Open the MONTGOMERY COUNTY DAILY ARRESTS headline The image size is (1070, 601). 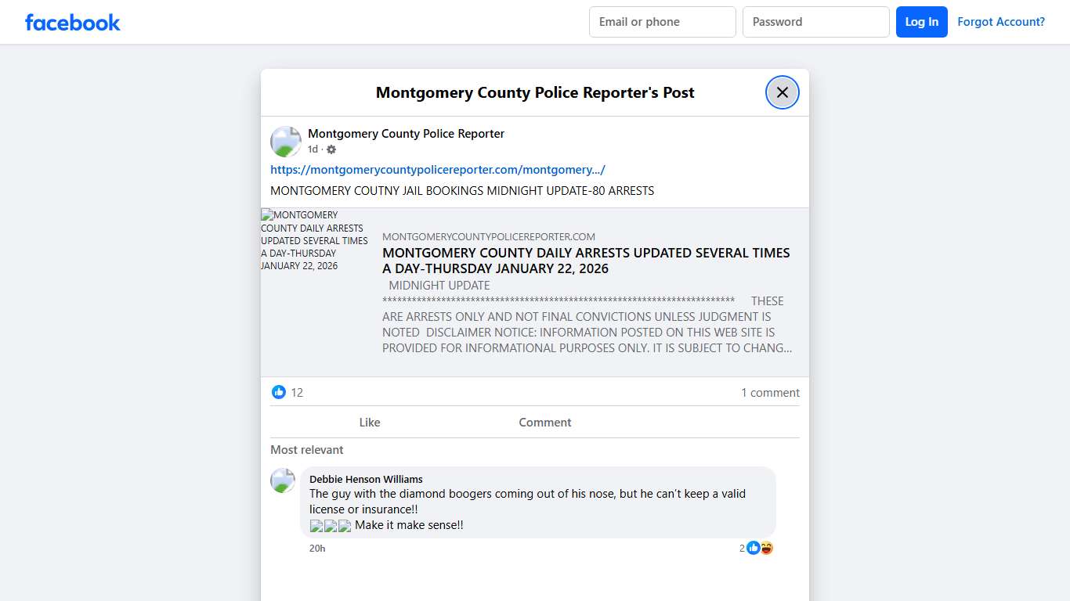[586, 260]
